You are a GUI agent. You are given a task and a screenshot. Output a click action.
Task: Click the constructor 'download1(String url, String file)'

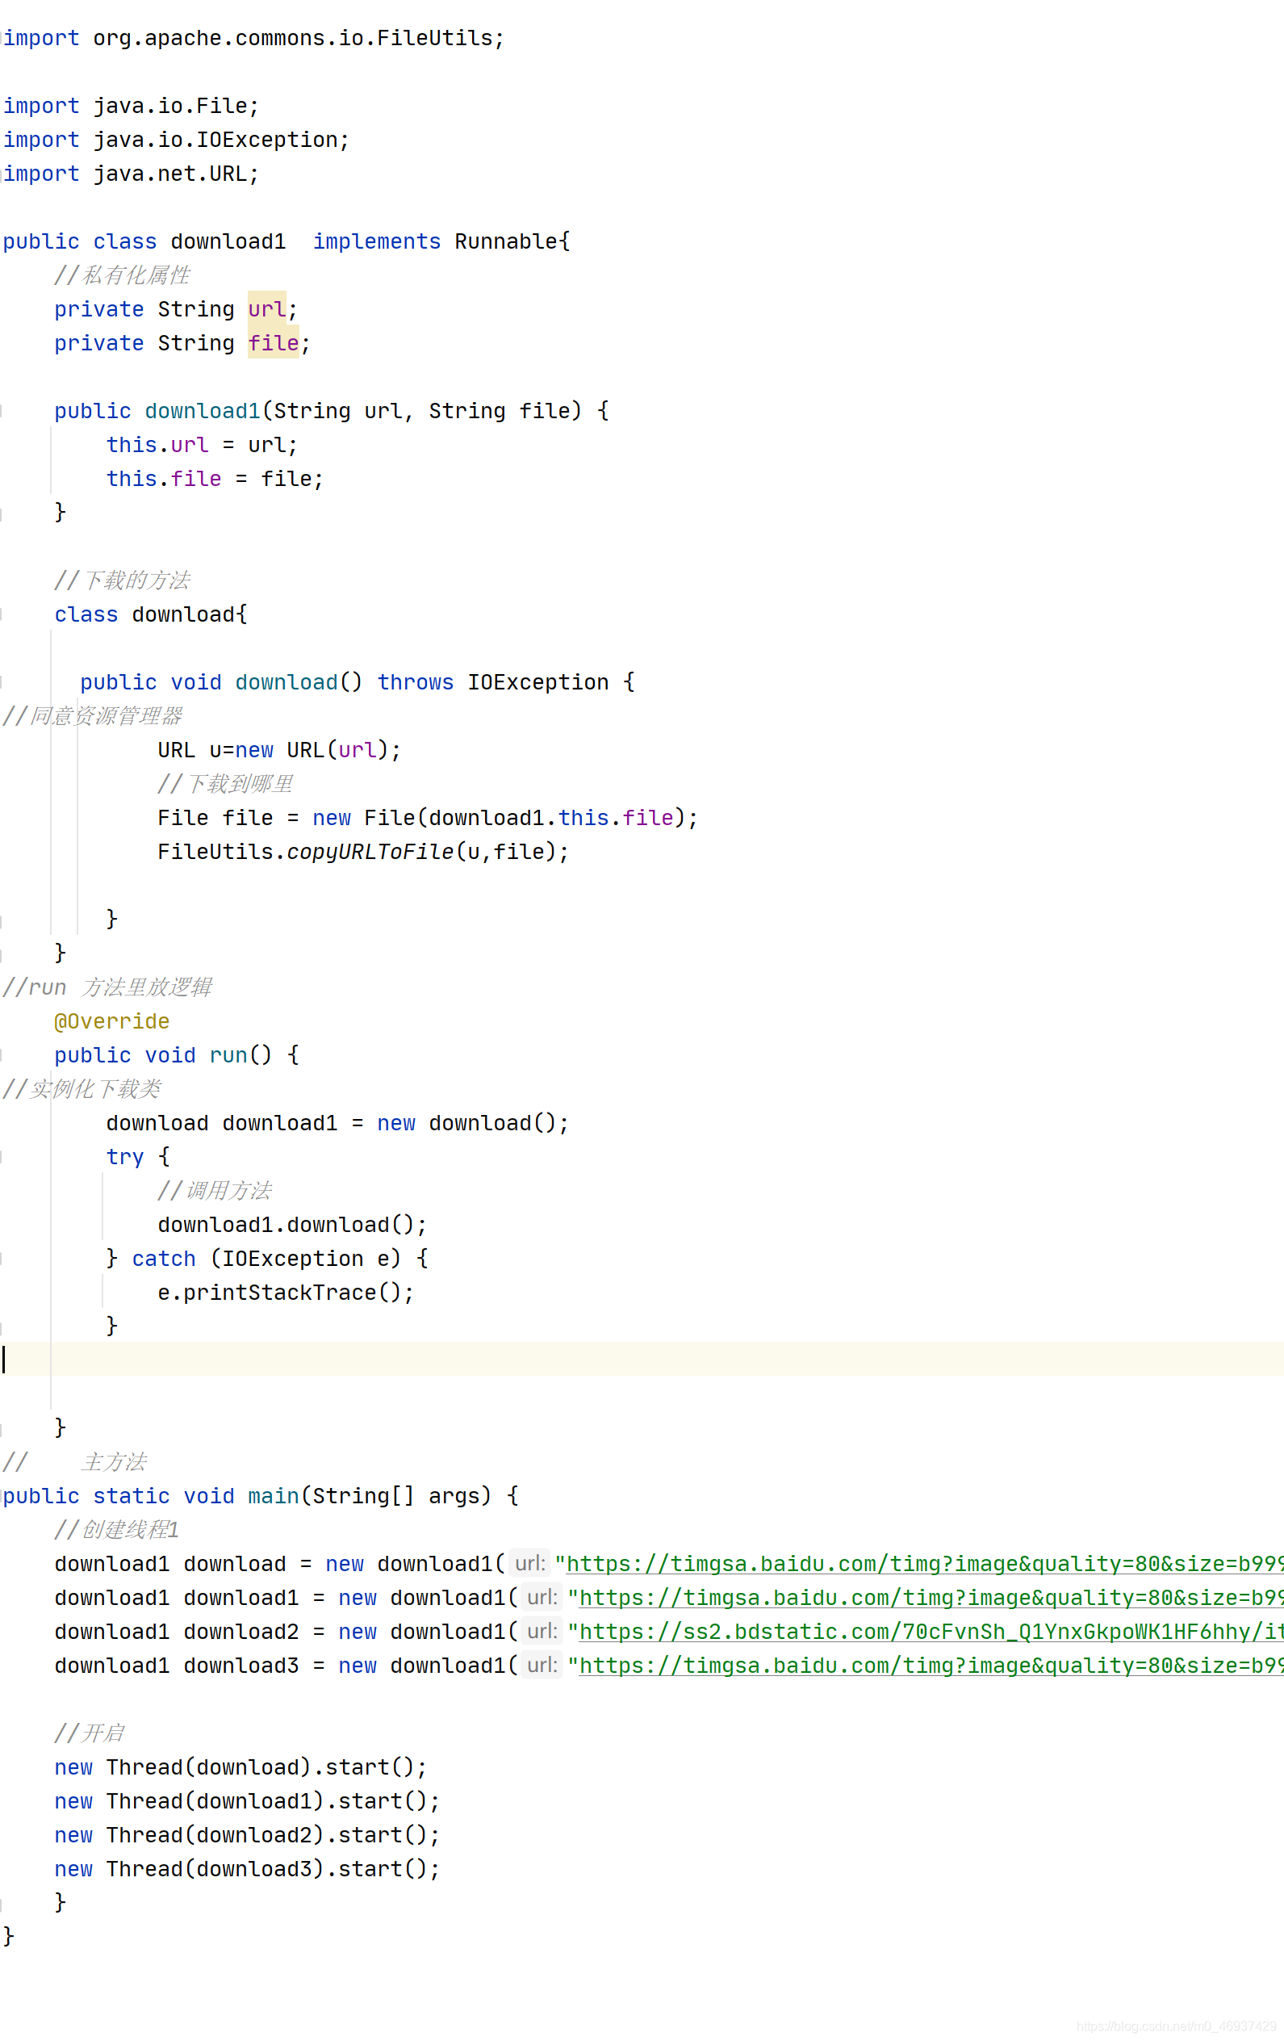pos(364,411)
